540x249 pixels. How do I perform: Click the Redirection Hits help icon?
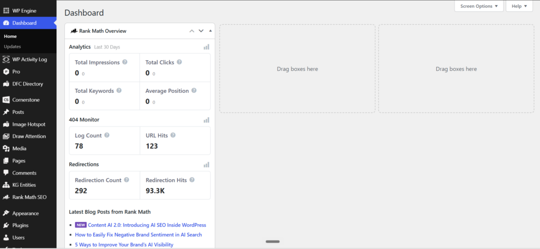point(192,180)
